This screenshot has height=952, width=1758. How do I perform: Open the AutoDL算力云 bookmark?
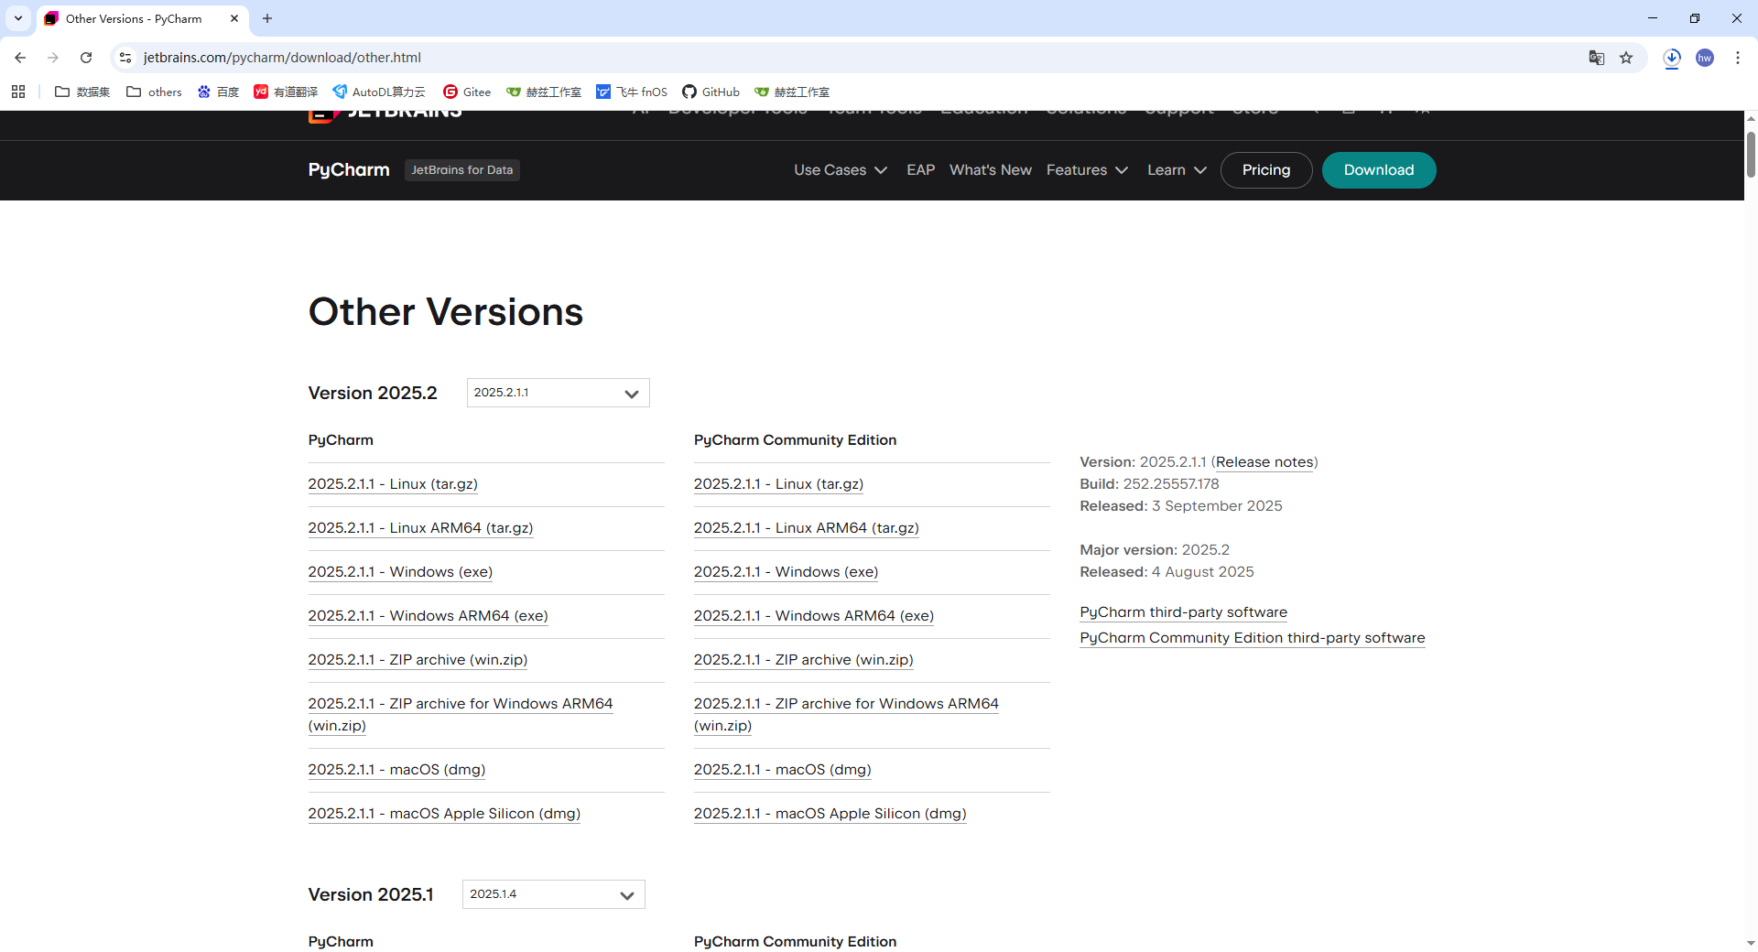[x=379, y=92]
